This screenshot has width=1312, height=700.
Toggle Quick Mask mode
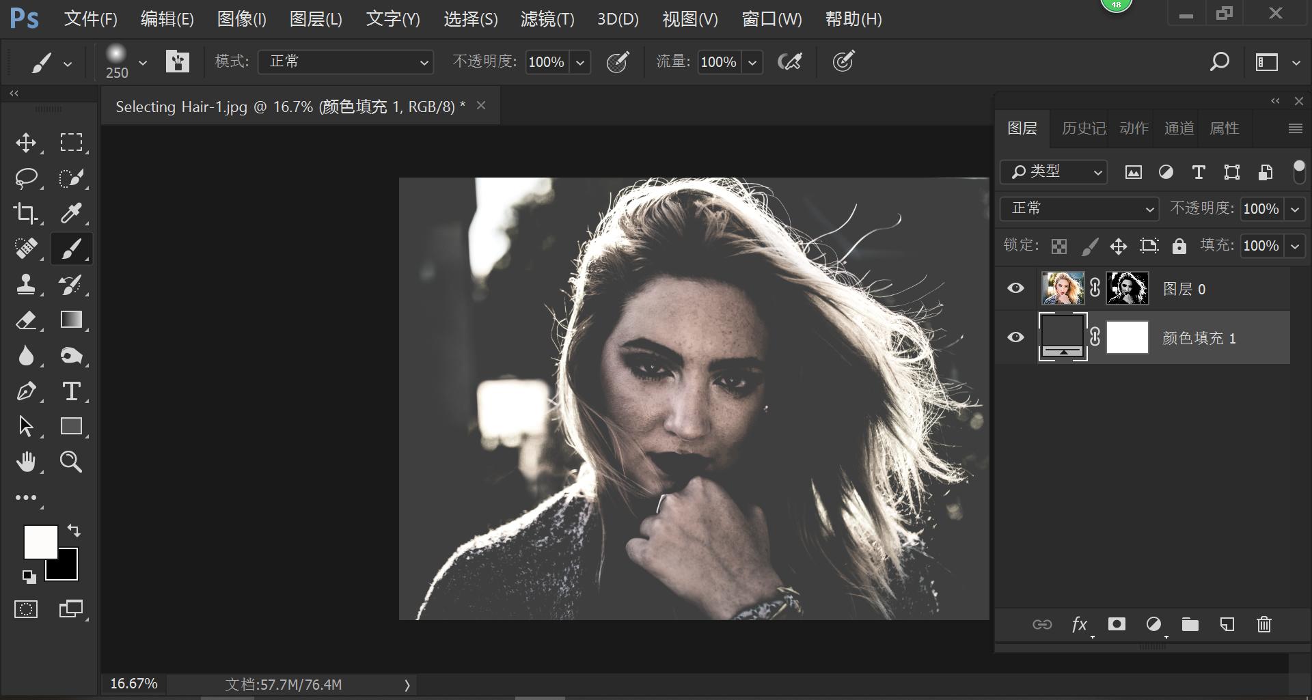tap(26, 609)
